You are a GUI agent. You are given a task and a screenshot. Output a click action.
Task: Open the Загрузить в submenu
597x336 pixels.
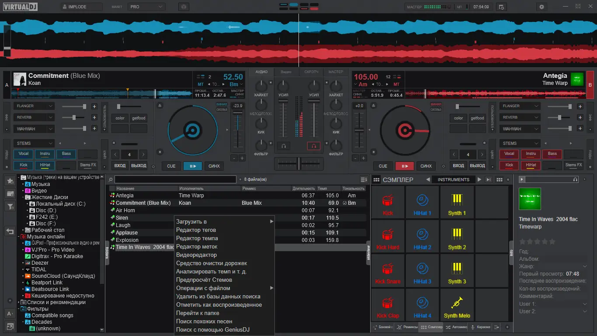[x=224, y=222]
